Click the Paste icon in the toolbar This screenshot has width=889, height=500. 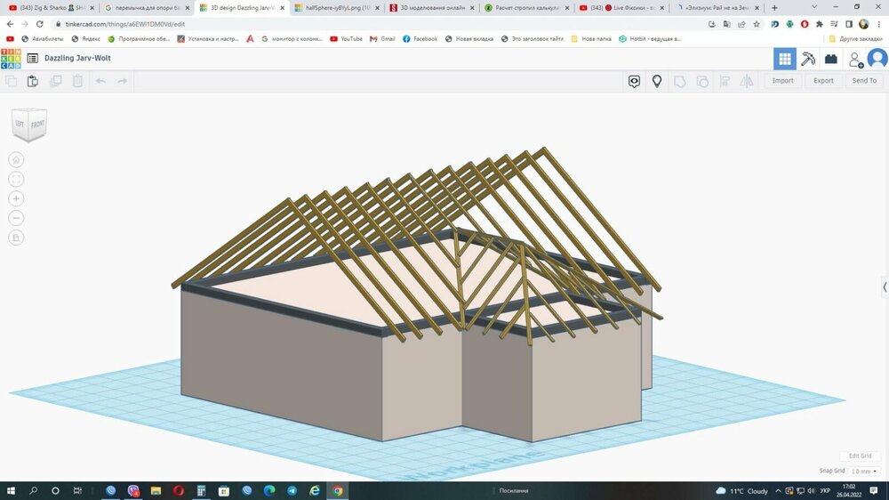point(33,81)
